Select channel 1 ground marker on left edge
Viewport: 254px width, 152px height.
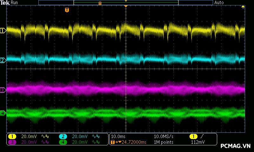(x=3, y=31)
